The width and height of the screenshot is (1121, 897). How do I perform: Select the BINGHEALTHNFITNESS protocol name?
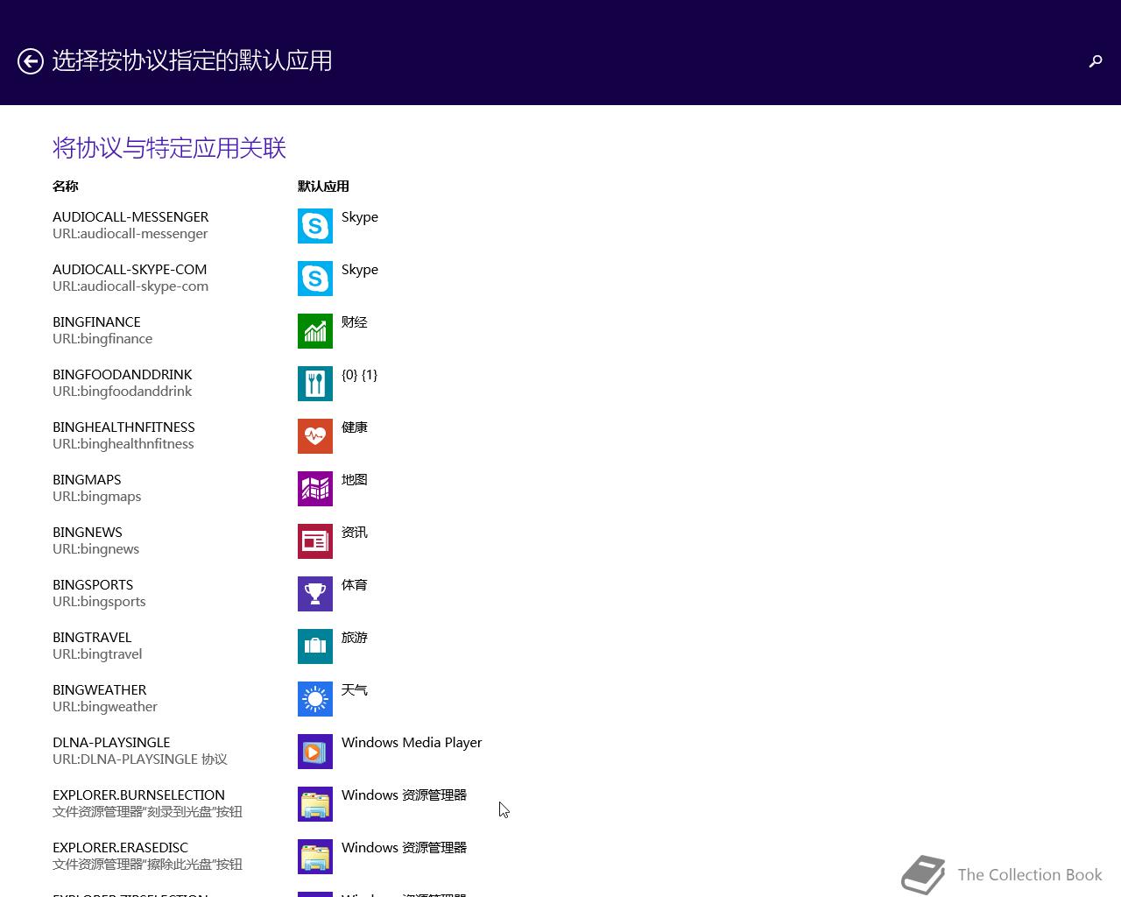click(x=123, y=427)
